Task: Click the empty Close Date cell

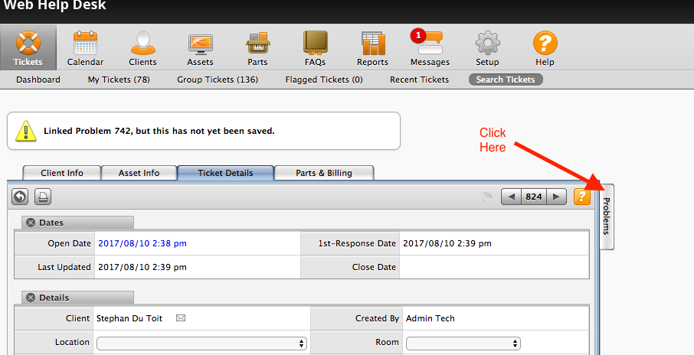Action: [x=494, y=267]
